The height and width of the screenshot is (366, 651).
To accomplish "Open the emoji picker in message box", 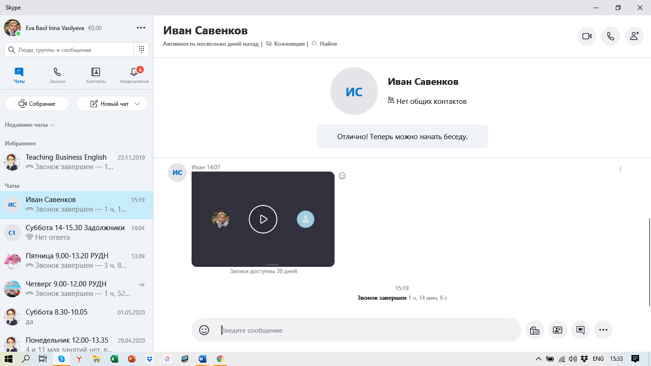I will [204, 330].
